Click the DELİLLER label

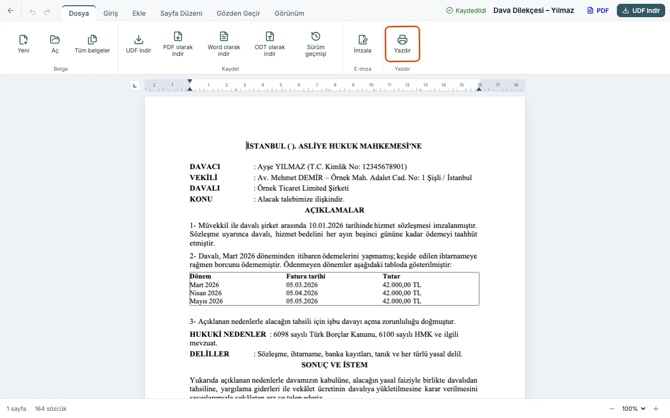point(210,354)
